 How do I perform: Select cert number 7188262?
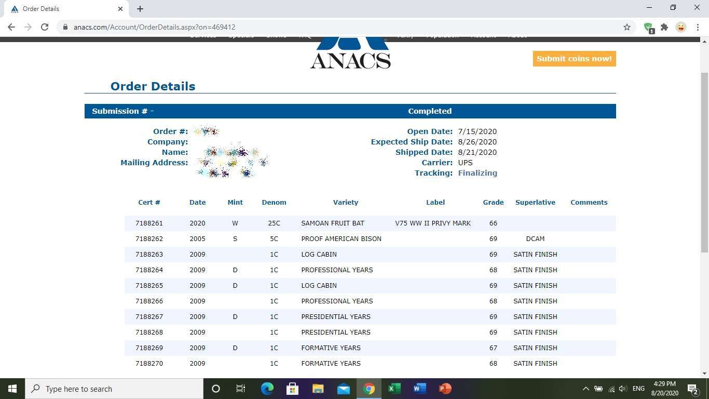[x=149, y=239]
